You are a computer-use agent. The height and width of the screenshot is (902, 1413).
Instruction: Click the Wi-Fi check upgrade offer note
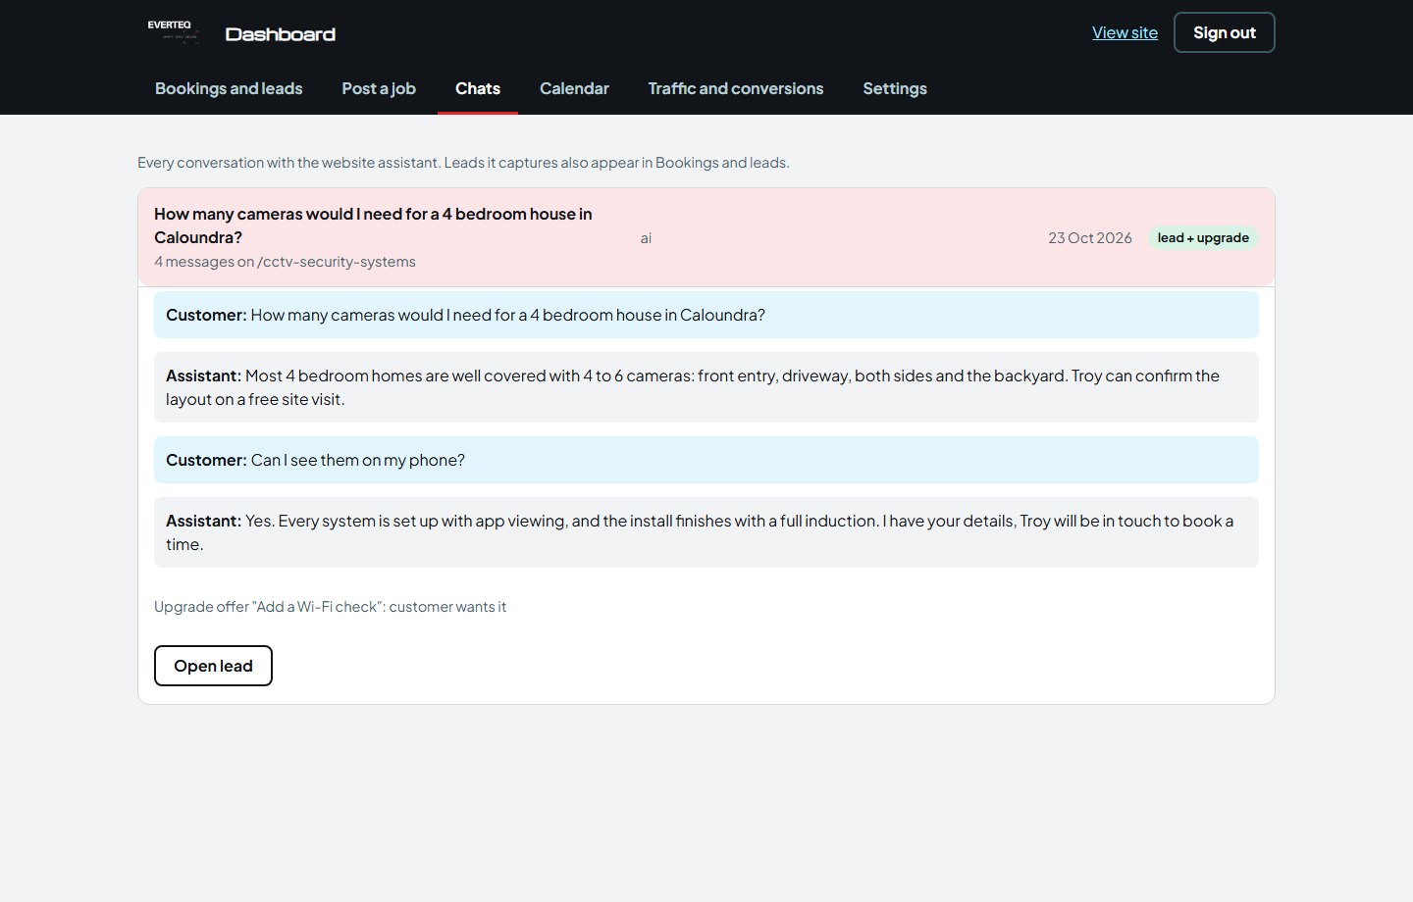(331, 607)
